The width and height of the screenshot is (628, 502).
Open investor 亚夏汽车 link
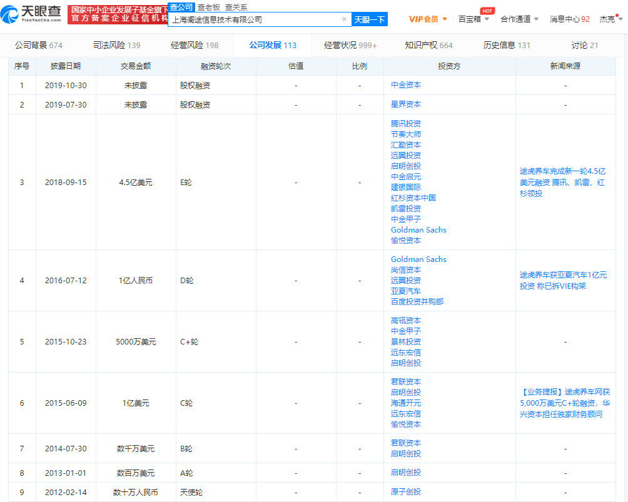click(x=406, y=291)
